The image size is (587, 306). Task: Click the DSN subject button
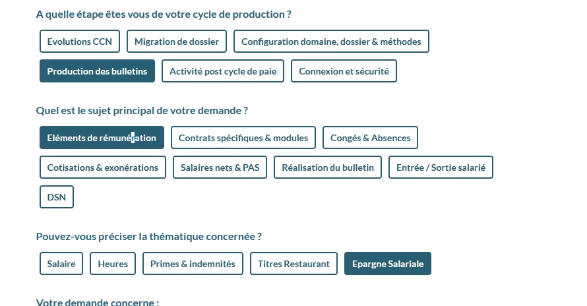(x=57, y=197)
